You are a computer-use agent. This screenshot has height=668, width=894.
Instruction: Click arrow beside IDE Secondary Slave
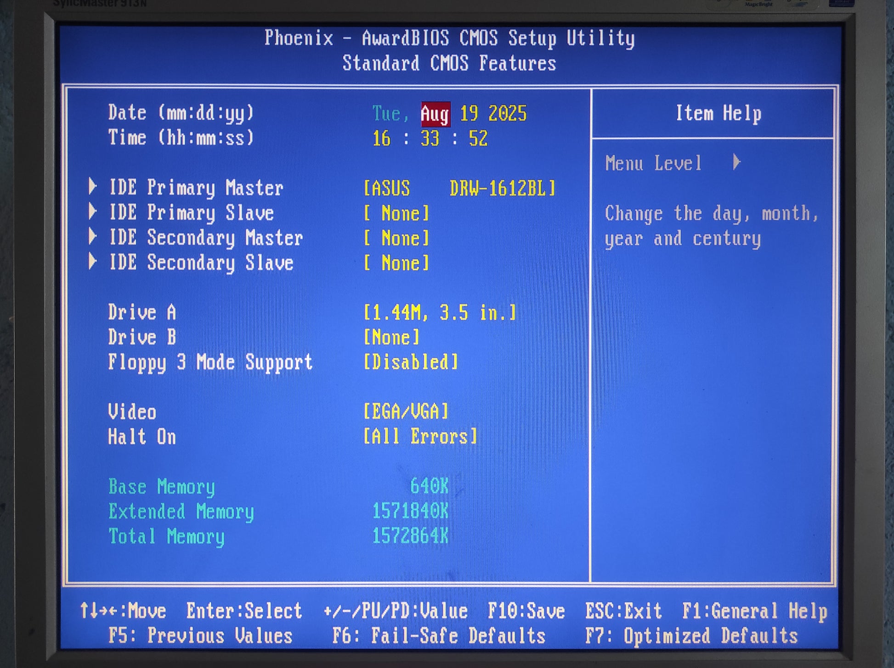point(92,262)
